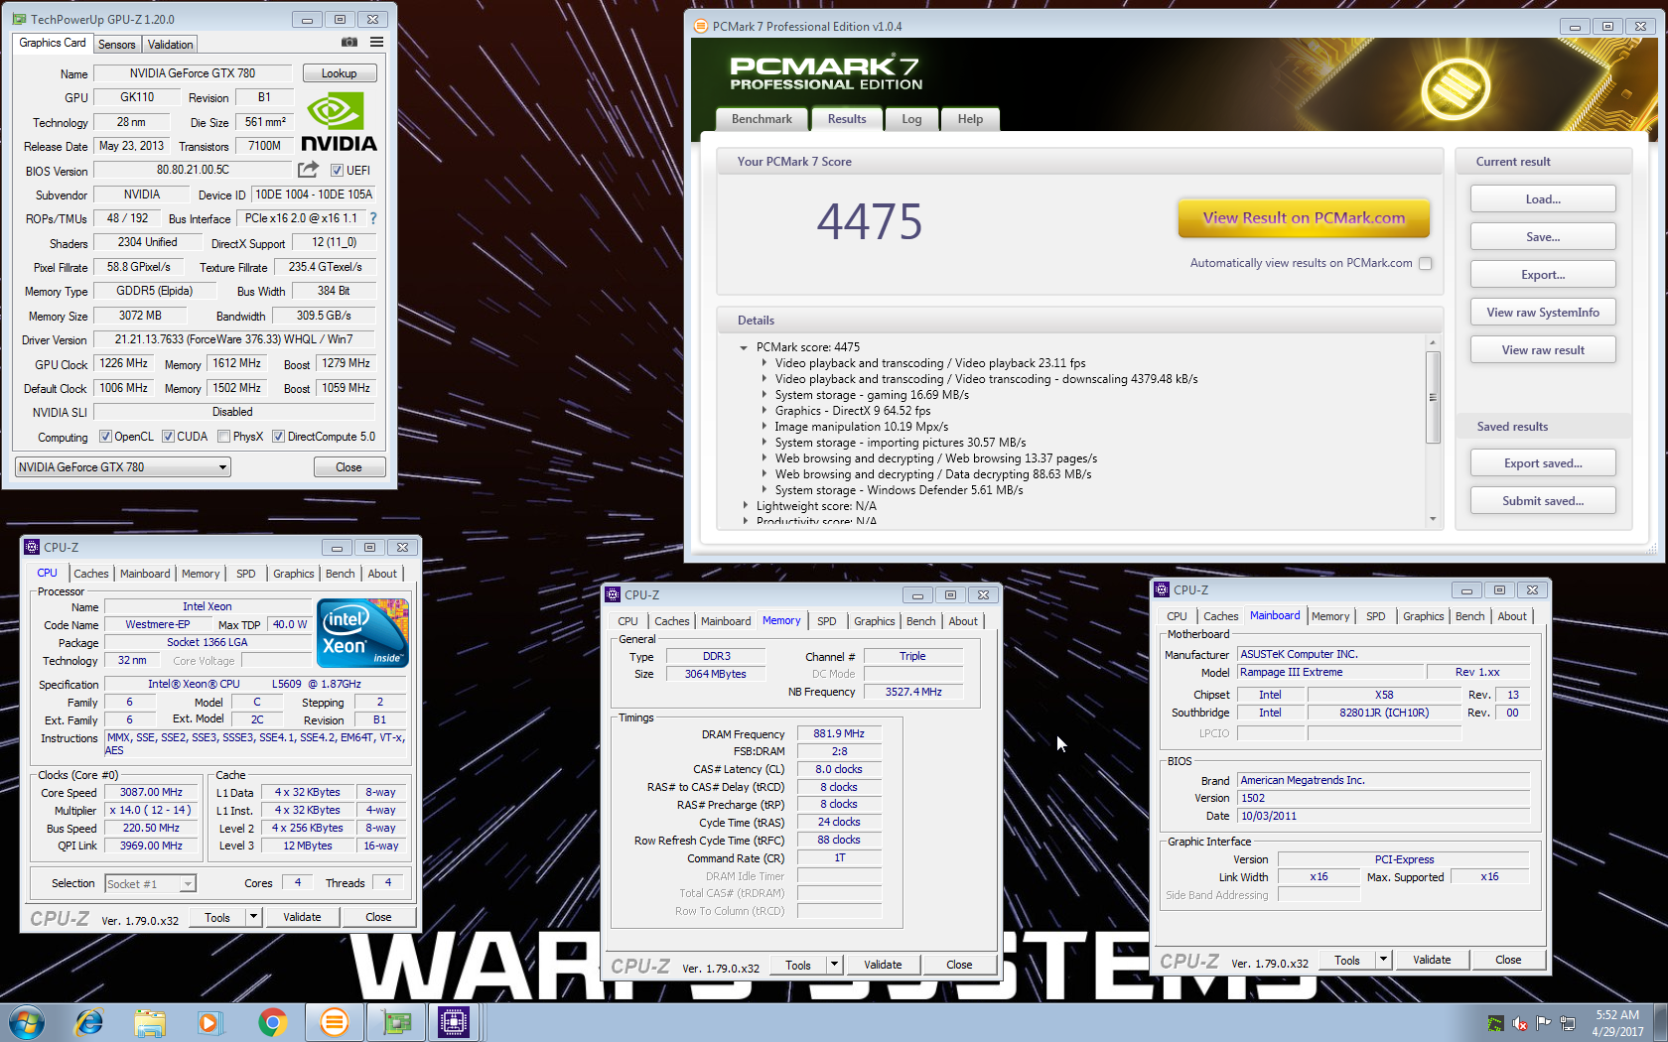Switch to the Validation tab in GPU-Z

coord(170,45)
